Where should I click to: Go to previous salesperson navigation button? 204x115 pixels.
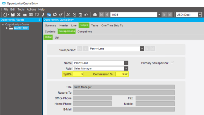point(85,49)
